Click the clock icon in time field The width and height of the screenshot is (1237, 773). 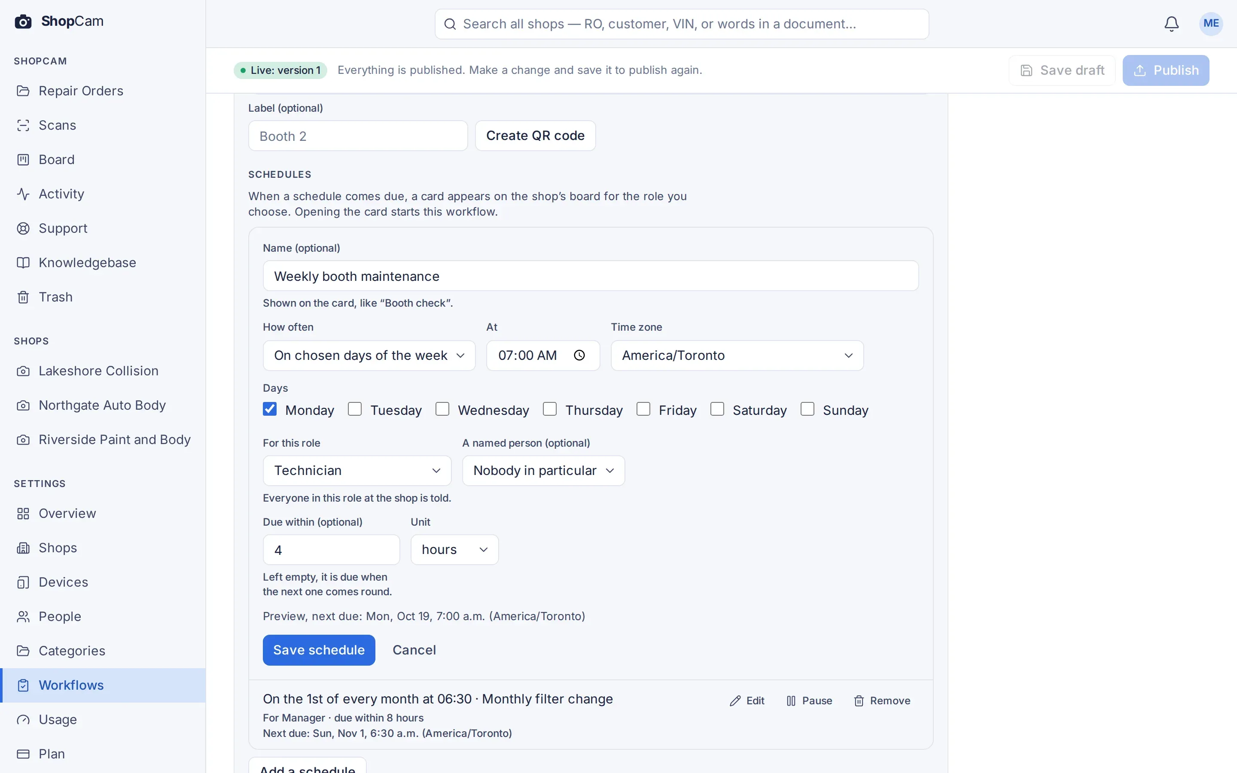tap(579, 355)
